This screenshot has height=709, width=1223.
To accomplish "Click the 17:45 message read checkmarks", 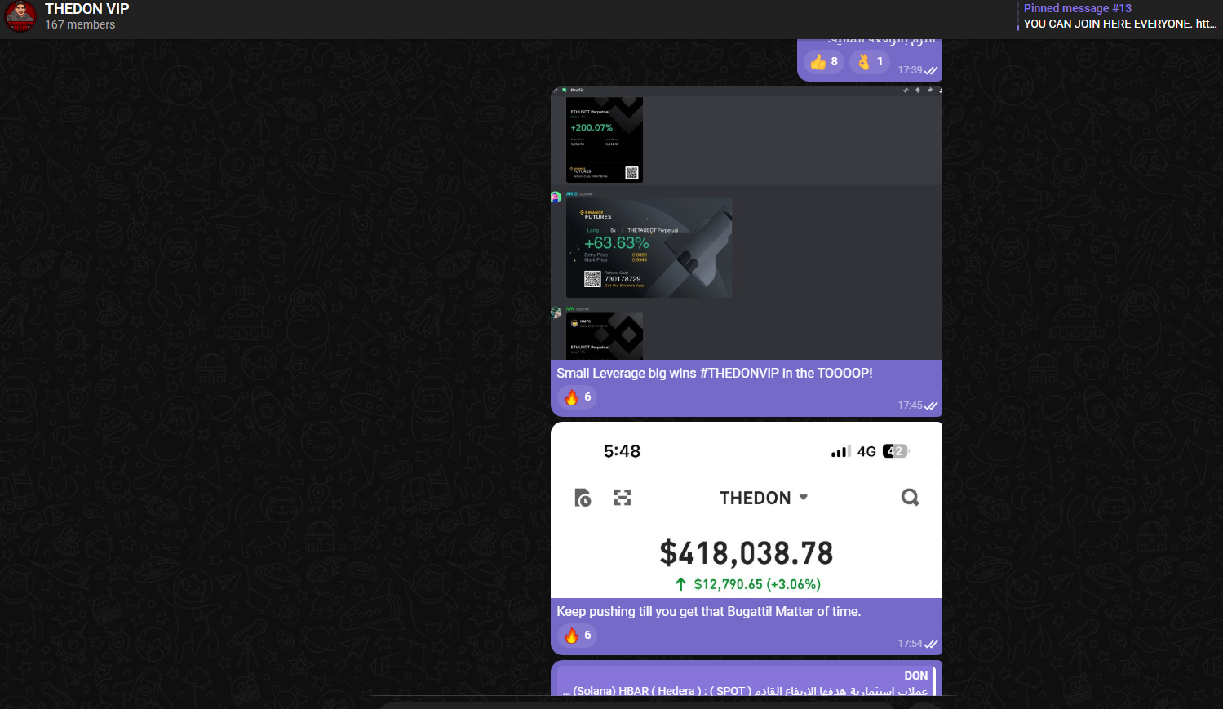I will [x=931, y=405].
